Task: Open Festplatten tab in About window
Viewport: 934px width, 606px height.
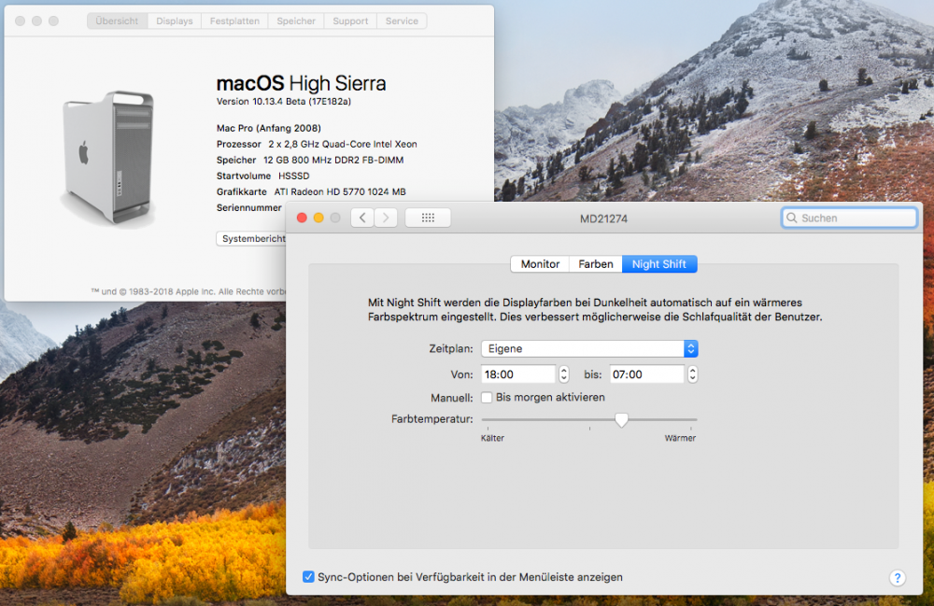Action: tap(234, 21)
